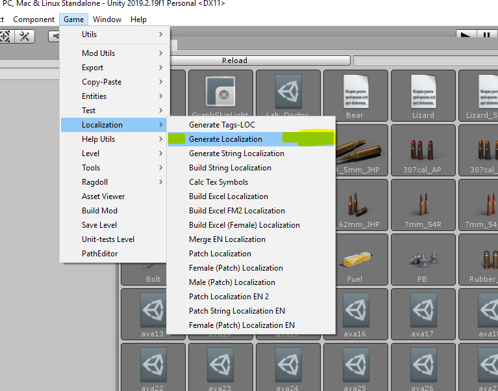Click the Reload button
Viewport: 498px width, 391px height.
pos(260,60)
